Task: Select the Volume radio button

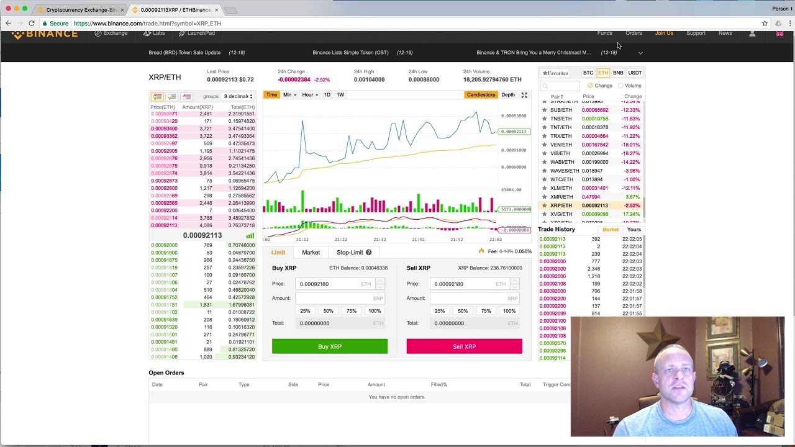Action: click(x=620, y=86)
